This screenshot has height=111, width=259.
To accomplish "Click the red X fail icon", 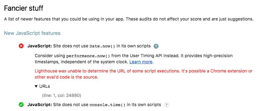I will click(x=21, y=46).
